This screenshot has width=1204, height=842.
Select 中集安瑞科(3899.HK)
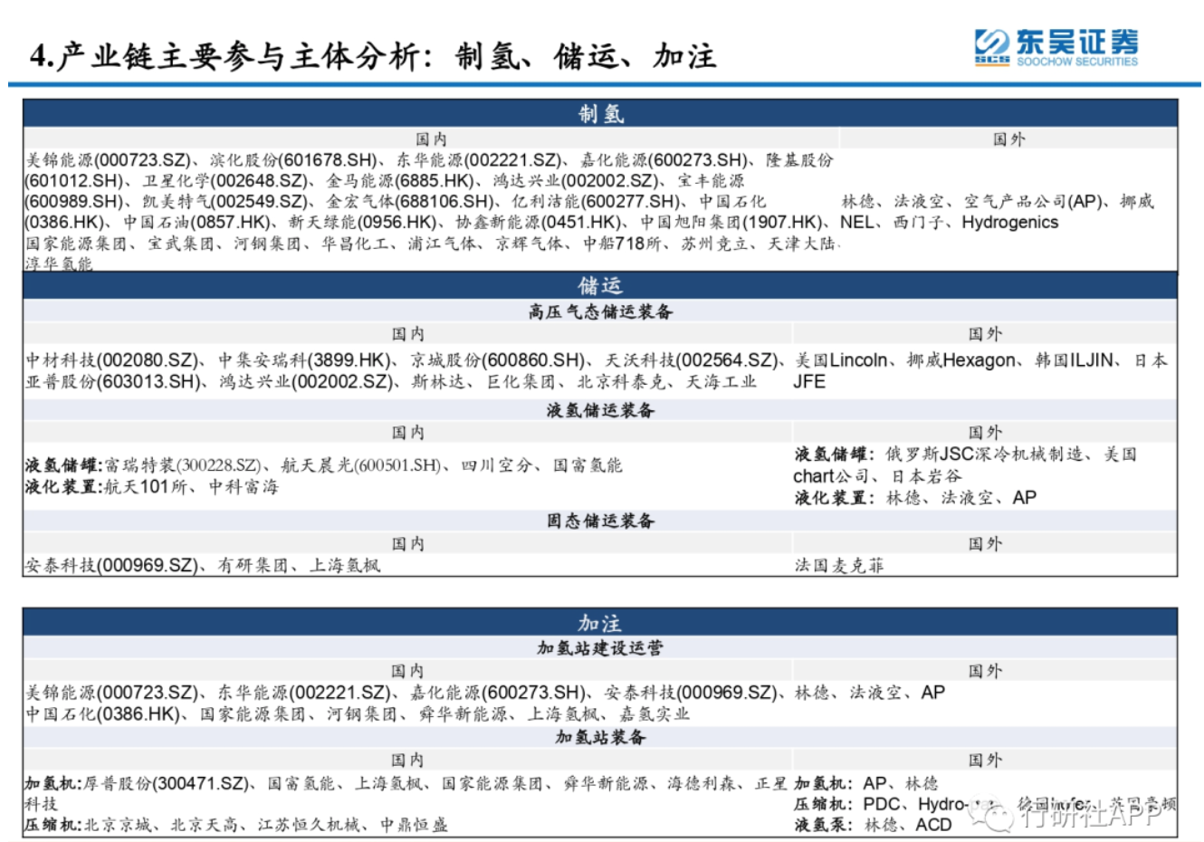(304, 360)
